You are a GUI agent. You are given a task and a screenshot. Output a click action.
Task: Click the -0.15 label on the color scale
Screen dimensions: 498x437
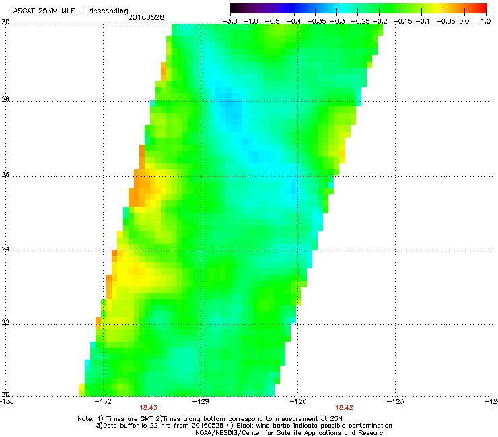coord(402,22)
